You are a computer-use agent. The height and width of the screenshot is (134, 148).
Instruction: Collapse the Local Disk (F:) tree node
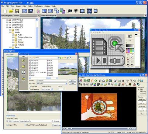click(x=7, y=27)
